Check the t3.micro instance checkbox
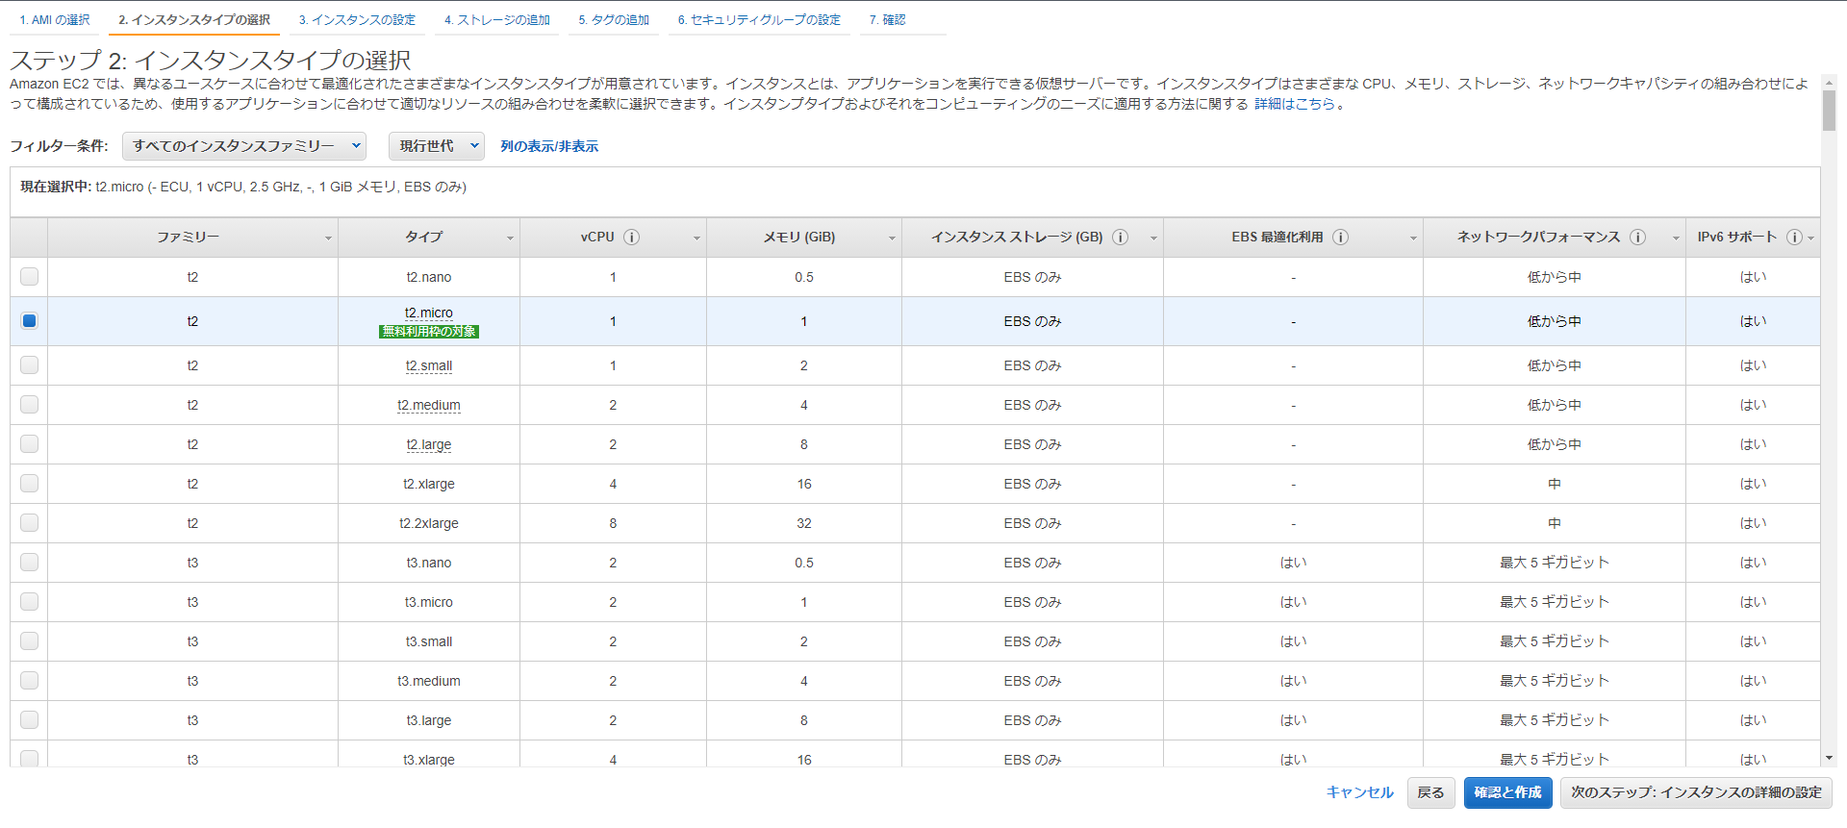This screenshot has height=828, width=1847. point(30,602)
